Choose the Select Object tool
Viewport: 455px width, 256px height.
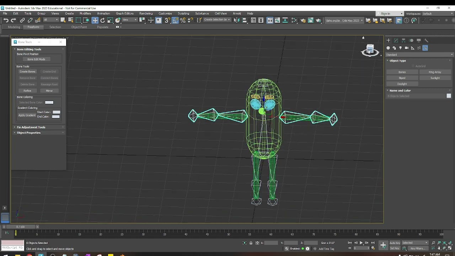(63, 20)
